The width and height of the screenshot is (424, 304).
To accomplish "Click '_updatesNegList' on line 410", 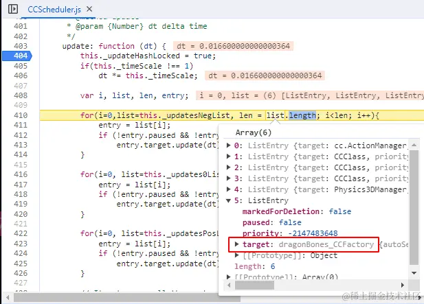I will pos(196,115).
